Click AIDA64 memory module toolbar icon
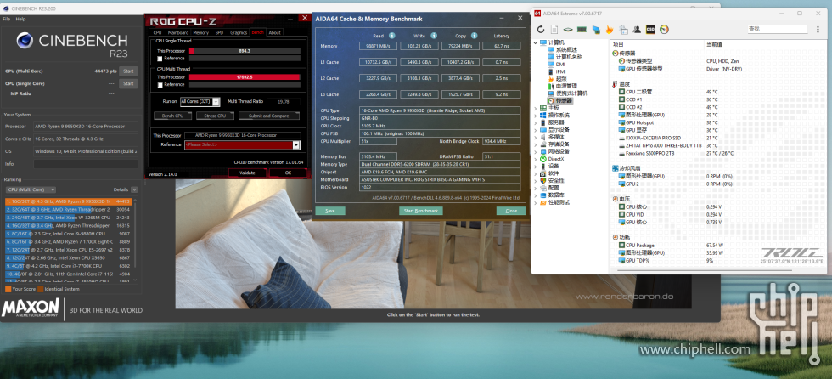The height and width of the screenshot is (379, 832). (x=581, y=29)
